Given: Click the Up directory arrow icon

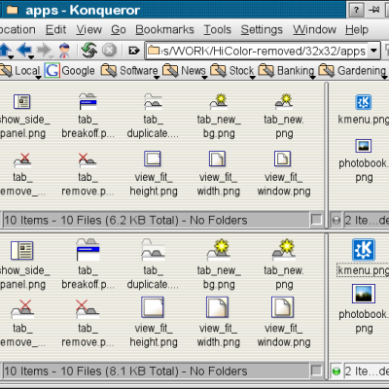Looking at the screenshot, I should point(4,50).
